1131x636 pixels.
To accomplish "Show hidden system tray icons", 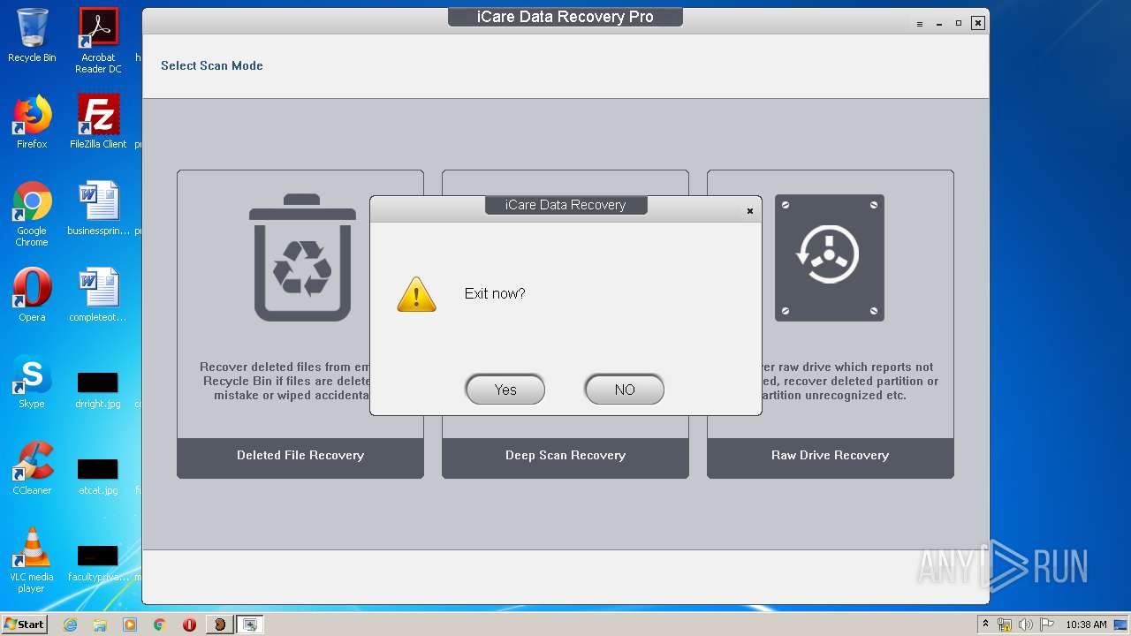I will point(985,625).
